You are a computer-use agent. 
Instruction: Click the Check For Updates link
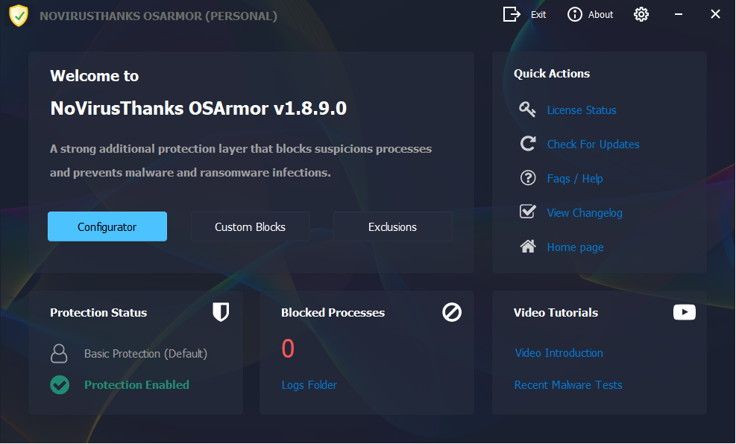[x=594, y=145]
